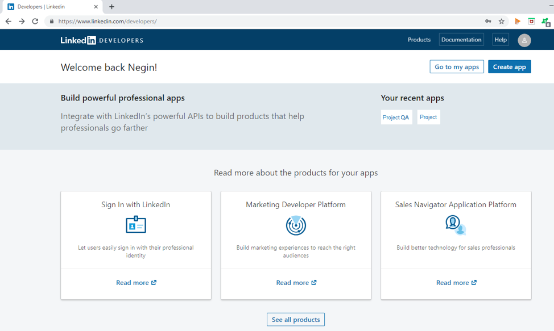Viewport: 554px width, 331px height.
Task: Click the Marketing Developer Platform radar icon
Action: pos(296,225)
